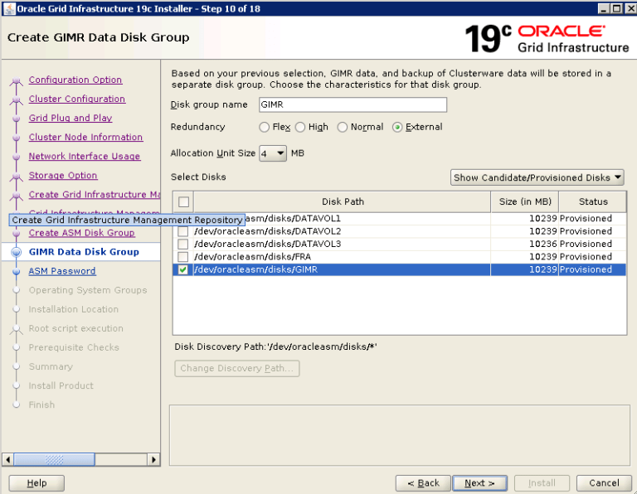Viewport: 637px width, 494px height.
Task: Check the DATAVOL3 disk checkbox
Action: coord(182,244)
